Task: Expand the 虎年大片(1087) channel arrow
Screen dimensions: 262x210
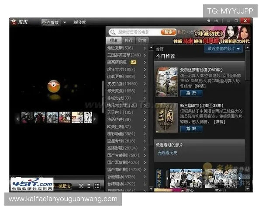Action: point(145,70)
